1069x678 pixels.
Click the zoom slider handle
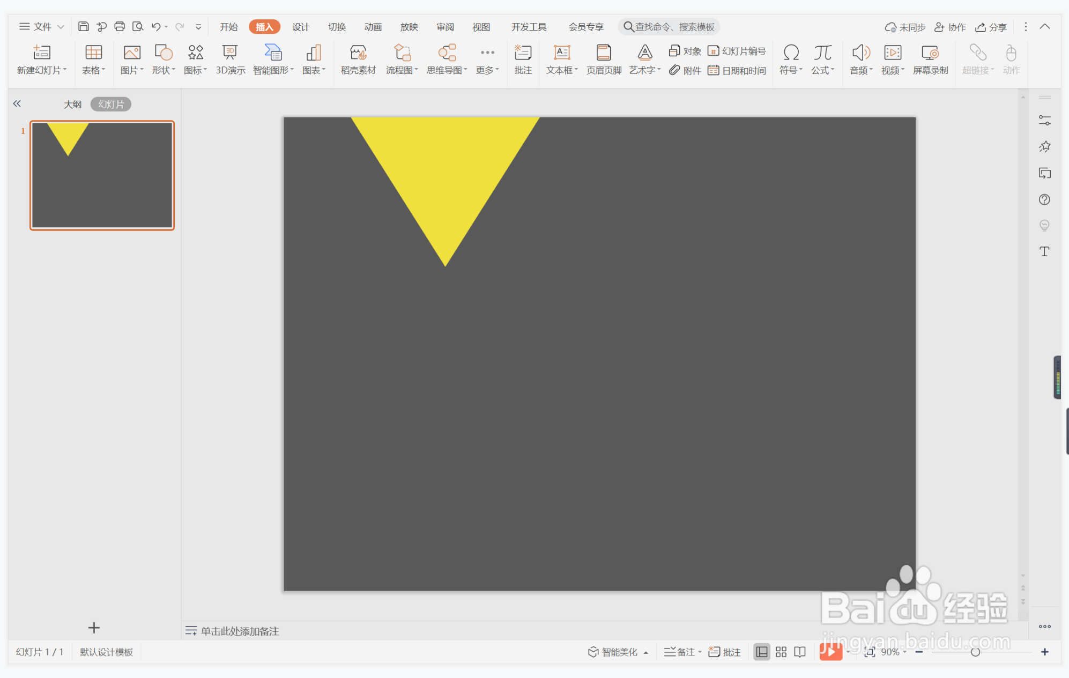click(975, 652)
